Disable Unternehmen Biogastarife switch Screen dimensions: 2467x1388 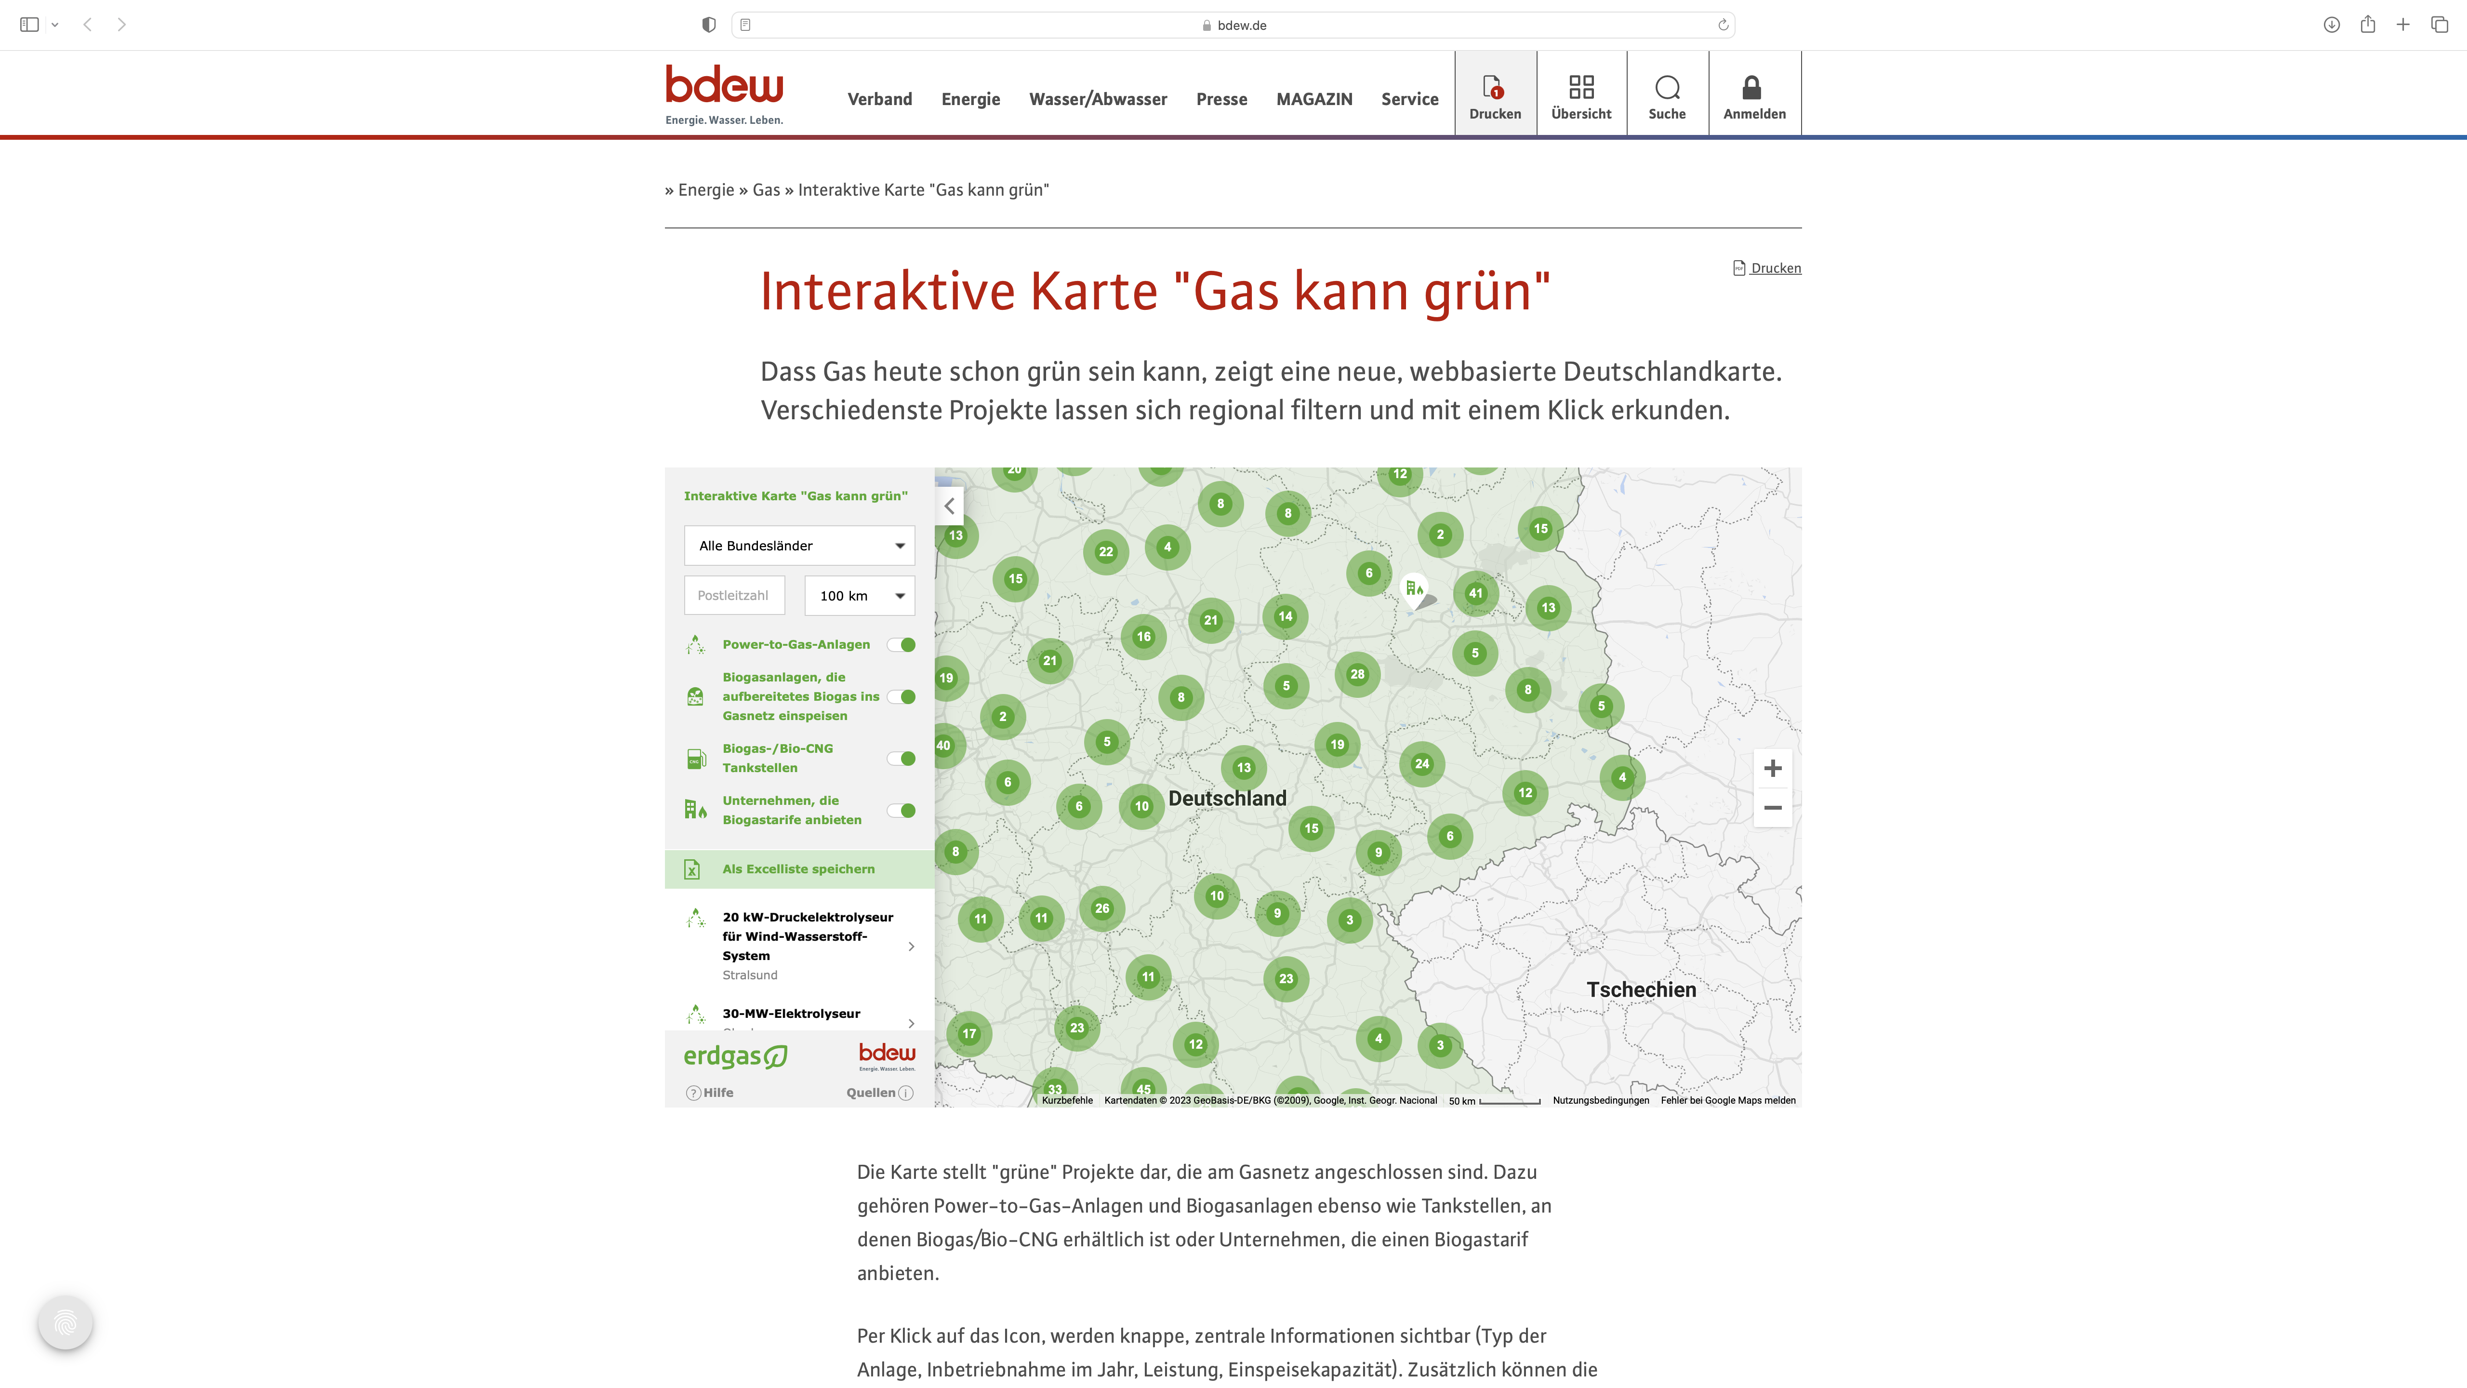click(901, 810)
